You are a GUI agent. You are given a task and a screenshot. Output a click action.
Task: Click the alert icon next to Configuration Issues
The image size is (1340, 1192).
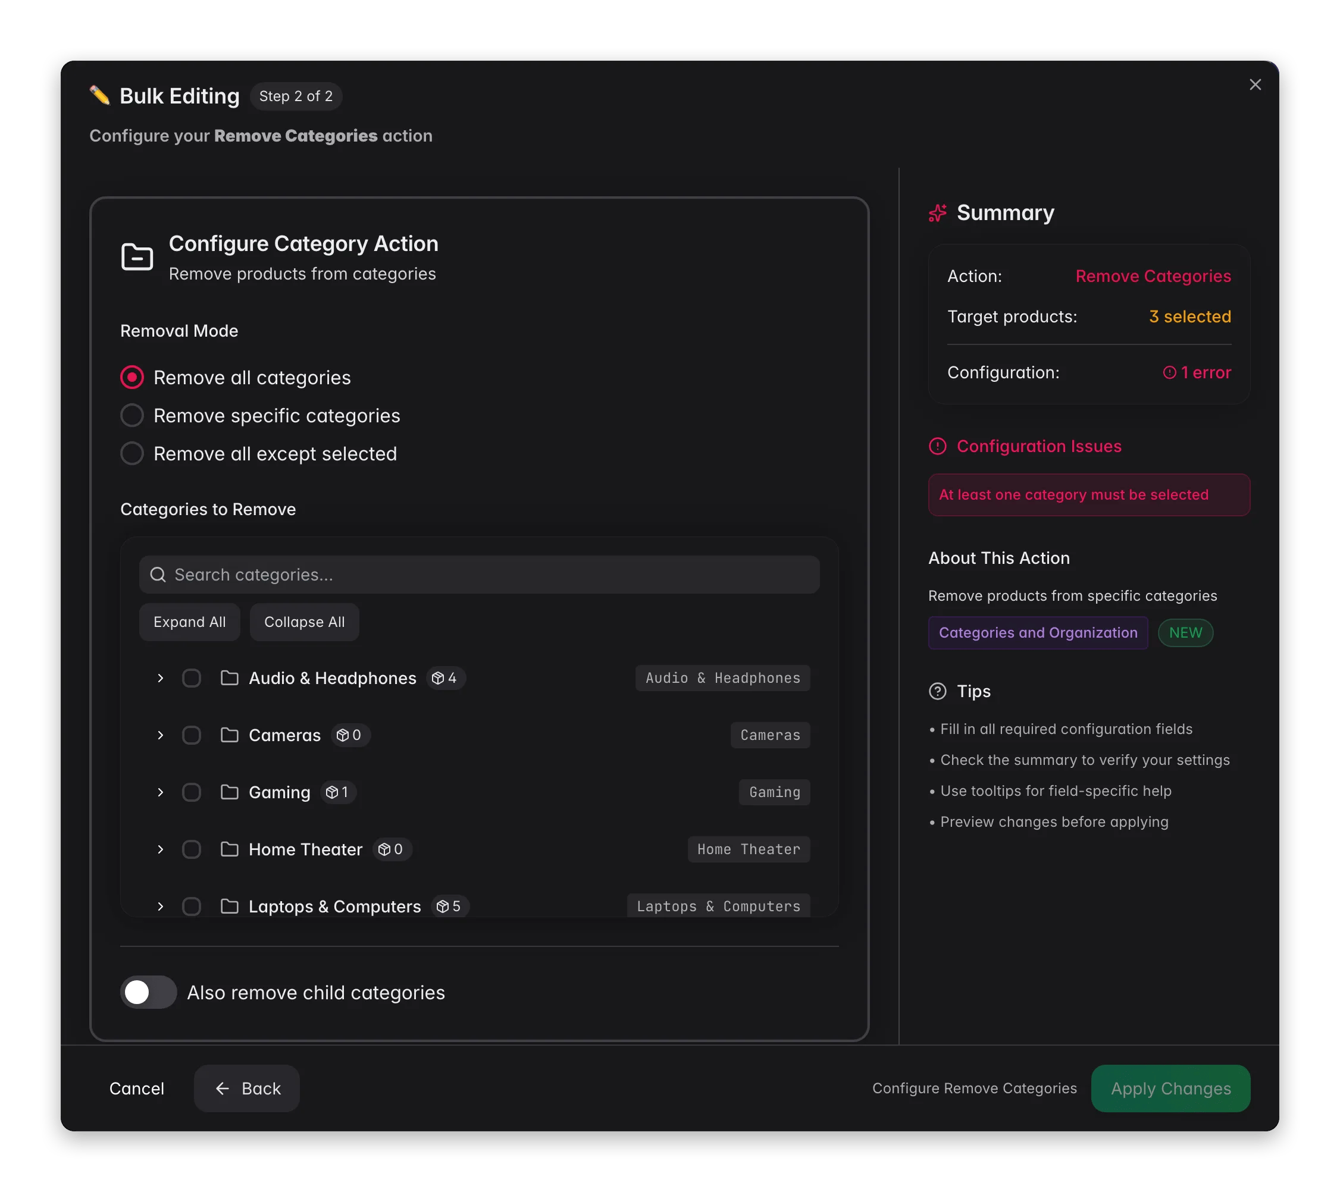pyautogui.click(x=938, y=446)
